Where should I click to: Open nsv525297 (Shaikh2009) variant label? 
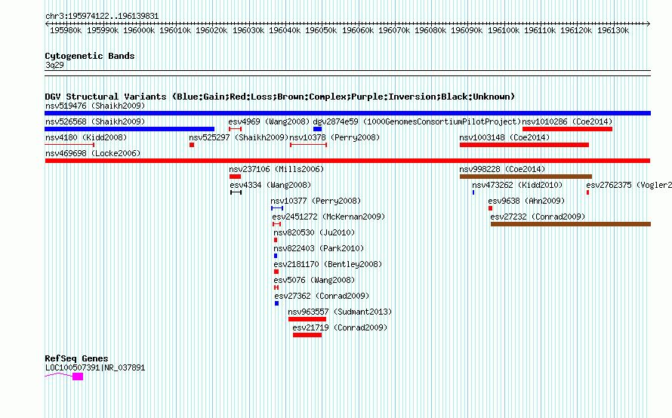(x=239, y=137)
